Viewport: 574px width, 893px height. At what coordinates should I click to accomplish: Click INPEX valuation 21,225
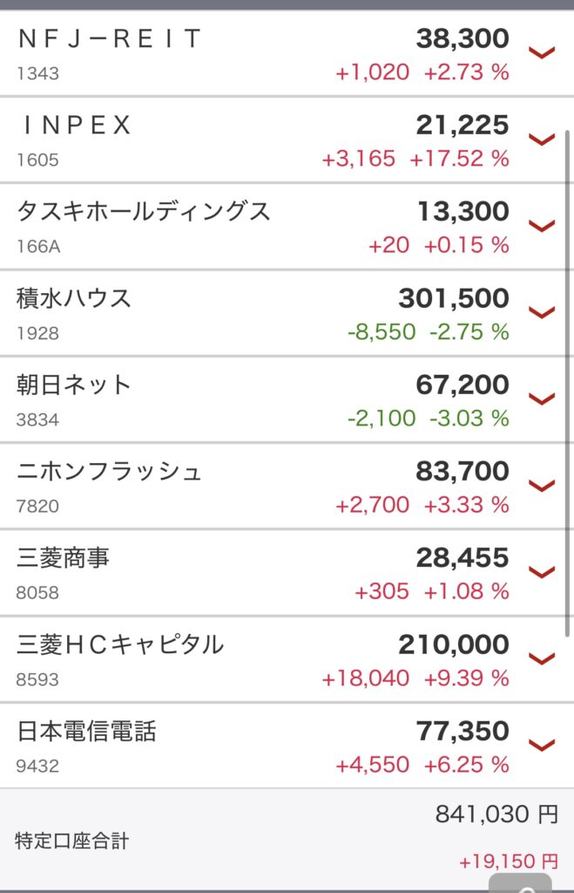[x=462, y=126]
